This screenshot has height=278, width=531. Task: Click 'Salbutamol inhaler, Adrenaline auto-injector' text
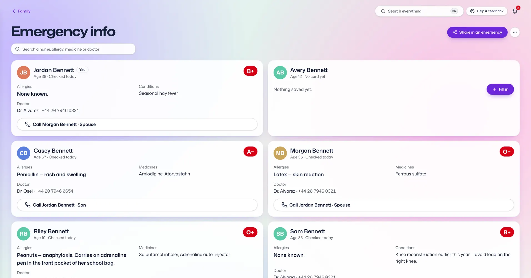point(184,255)
